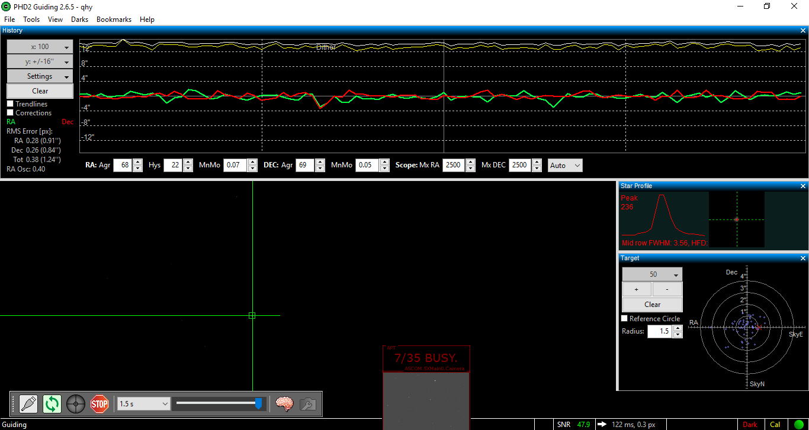
Task: Click Clear button in History panel
Action: 40,91
